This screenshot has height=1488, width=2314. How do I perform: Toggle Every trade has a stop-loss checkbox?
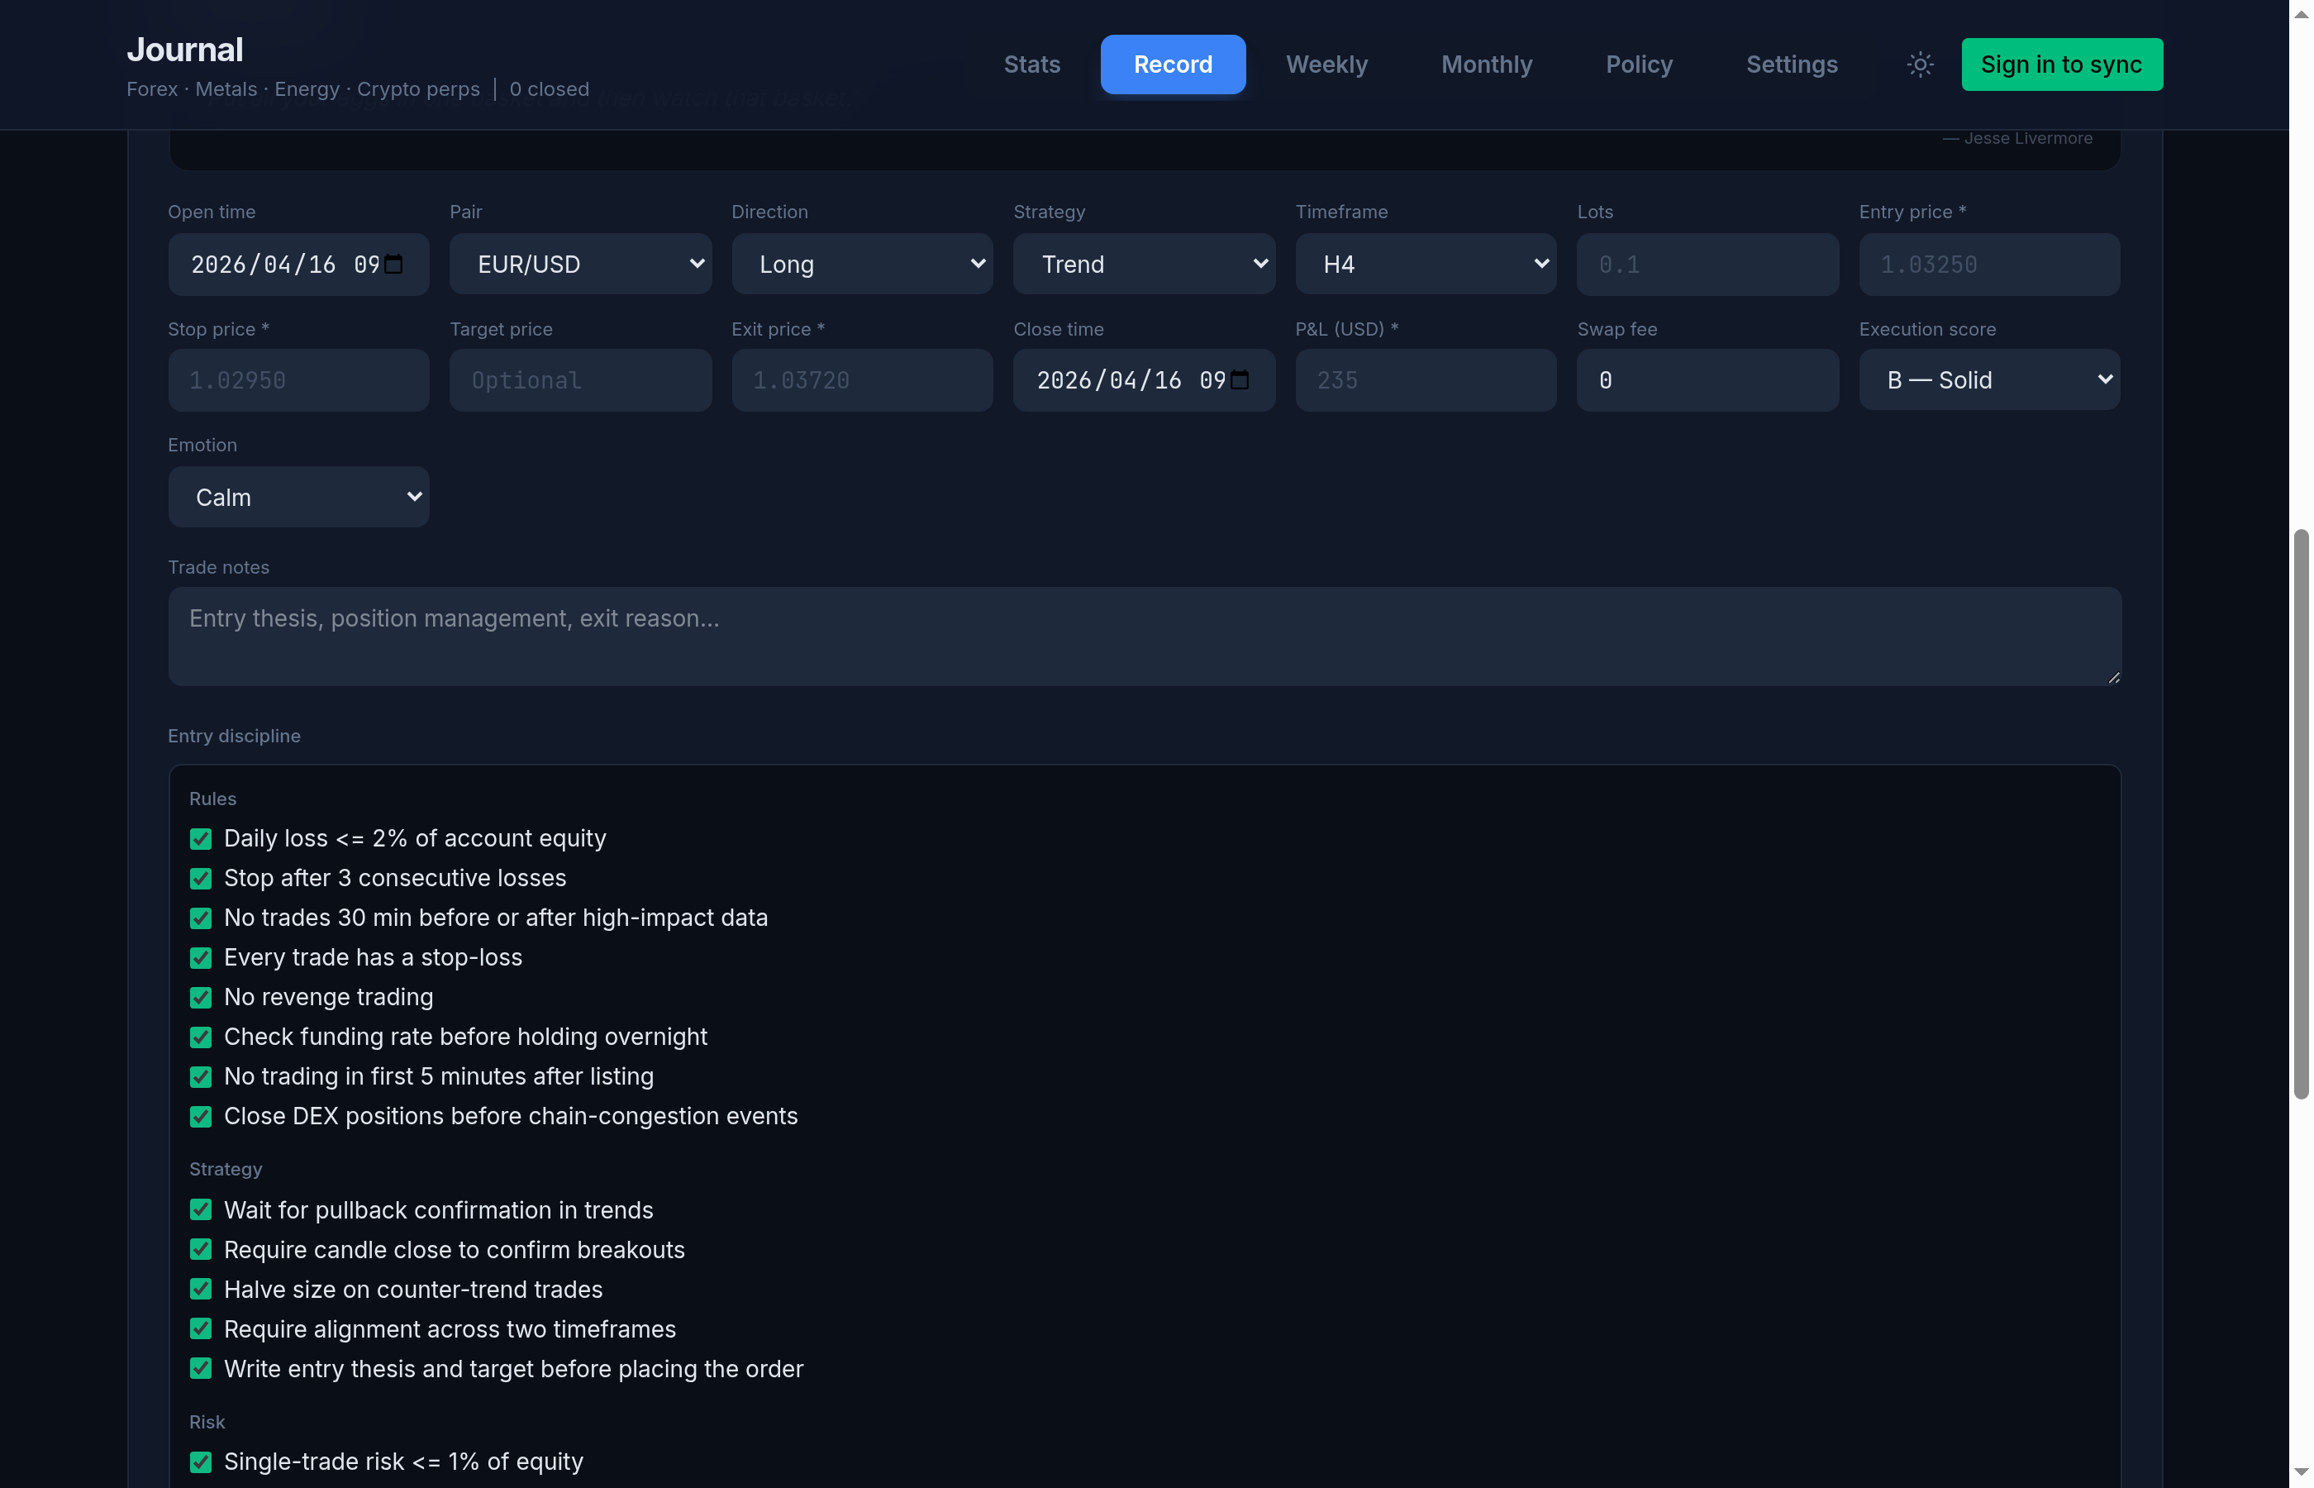pyautogui.click(x=200, y=956)
